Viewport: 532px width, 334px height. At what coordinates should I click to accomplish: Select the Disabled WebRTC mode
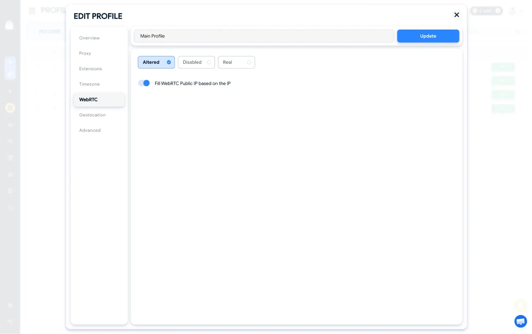pos(196,62)
